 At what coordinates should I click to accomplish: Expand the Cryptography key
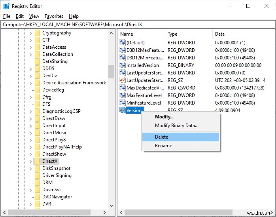coord(31,33)
